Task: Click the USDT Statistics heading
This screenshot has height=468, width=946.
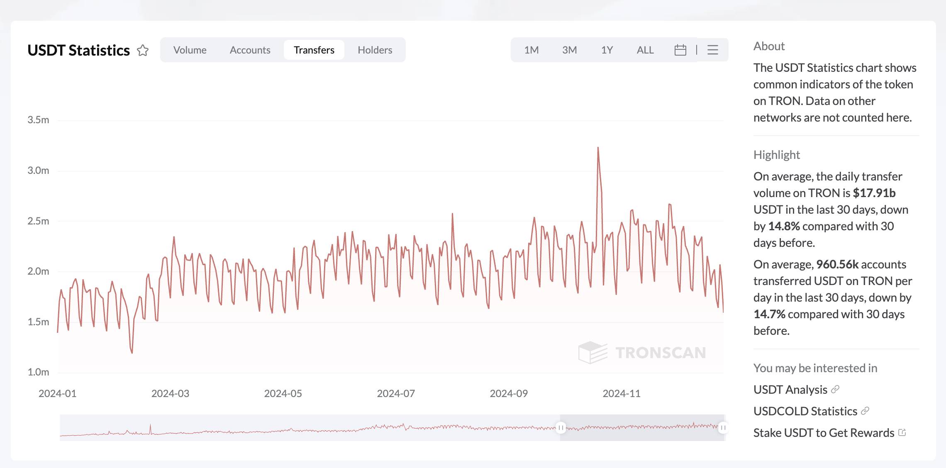Action: point(78,50)
